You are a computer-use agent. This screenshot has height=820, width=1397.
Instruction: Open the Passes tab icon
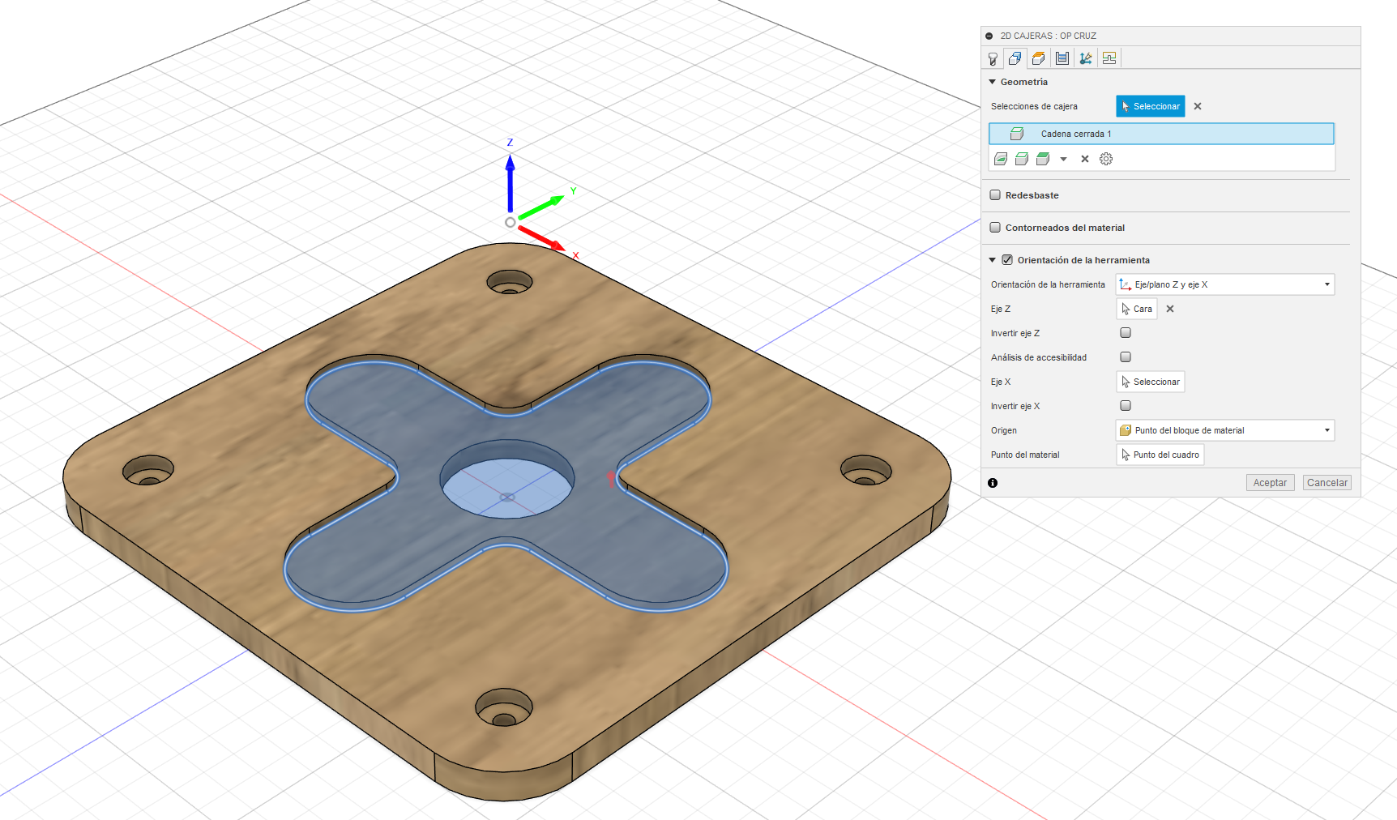(x=1062, y=58)
